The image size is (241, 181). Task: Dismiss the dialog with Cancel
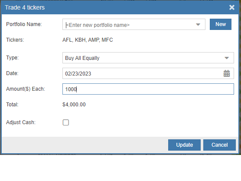coord(219,145)
